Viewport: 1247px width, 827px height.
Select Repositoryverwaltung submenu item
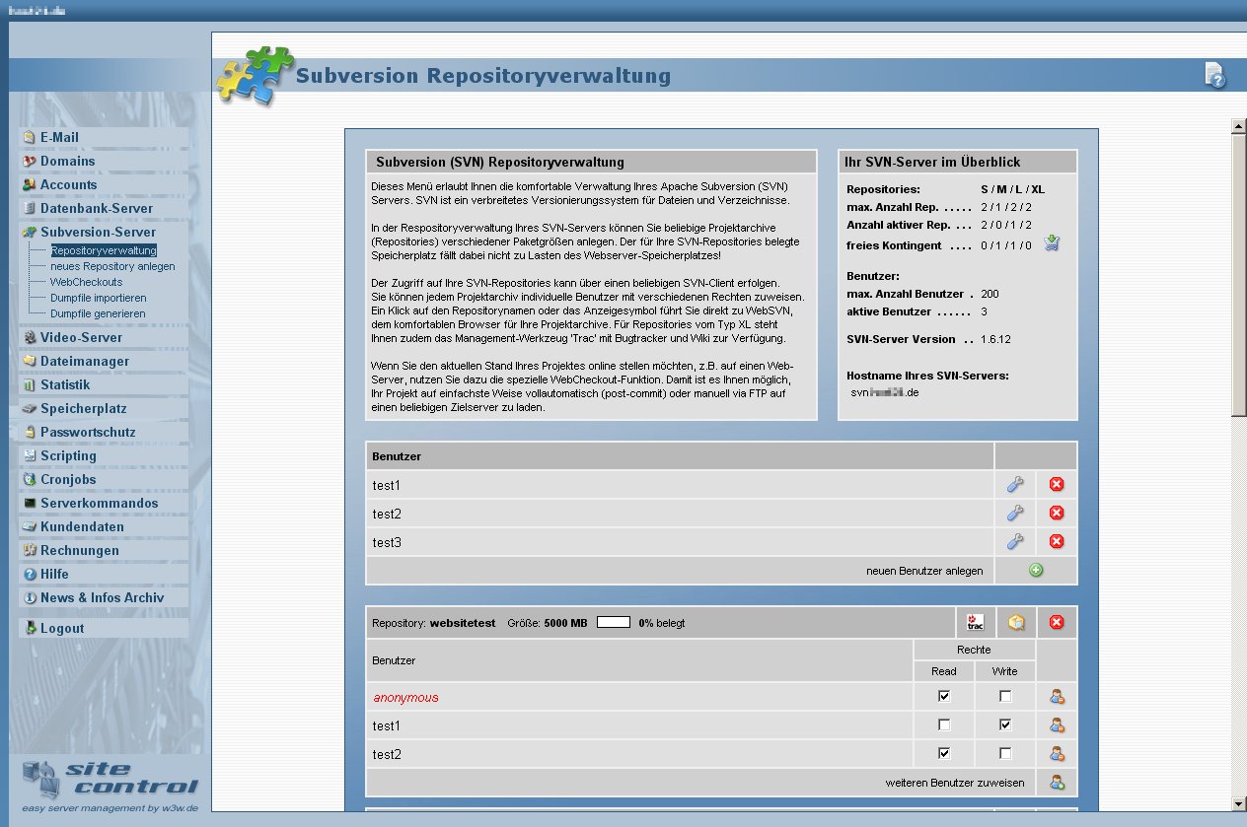click(104, 250)
